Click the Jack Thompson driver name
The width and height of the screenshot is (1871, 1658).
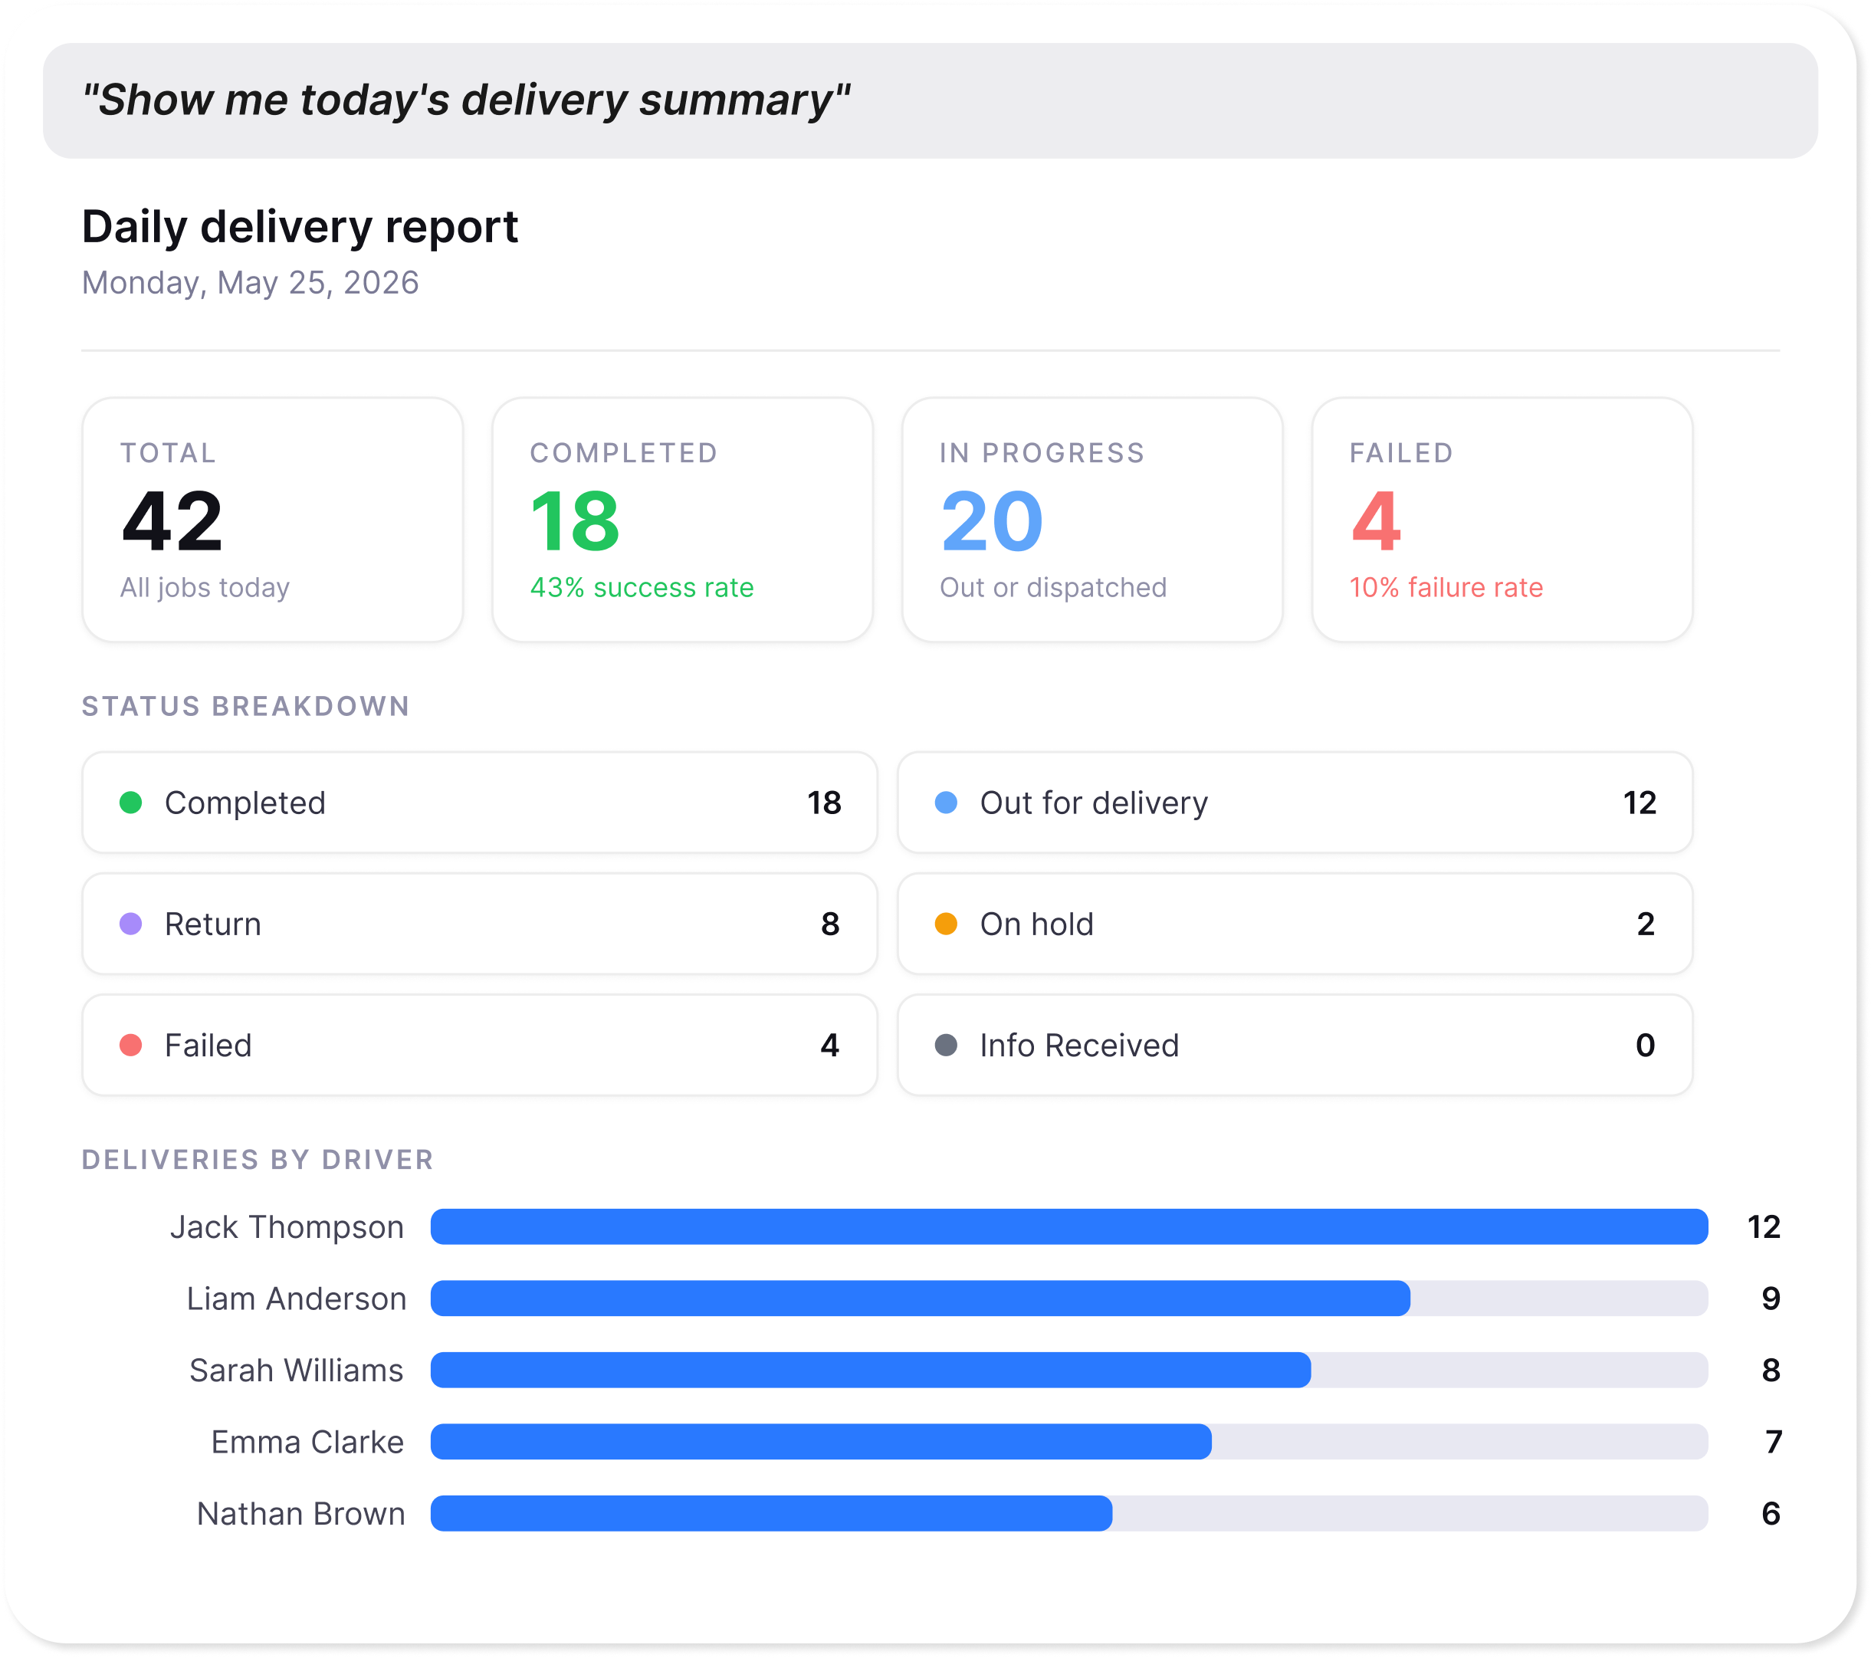[287, 1226]
